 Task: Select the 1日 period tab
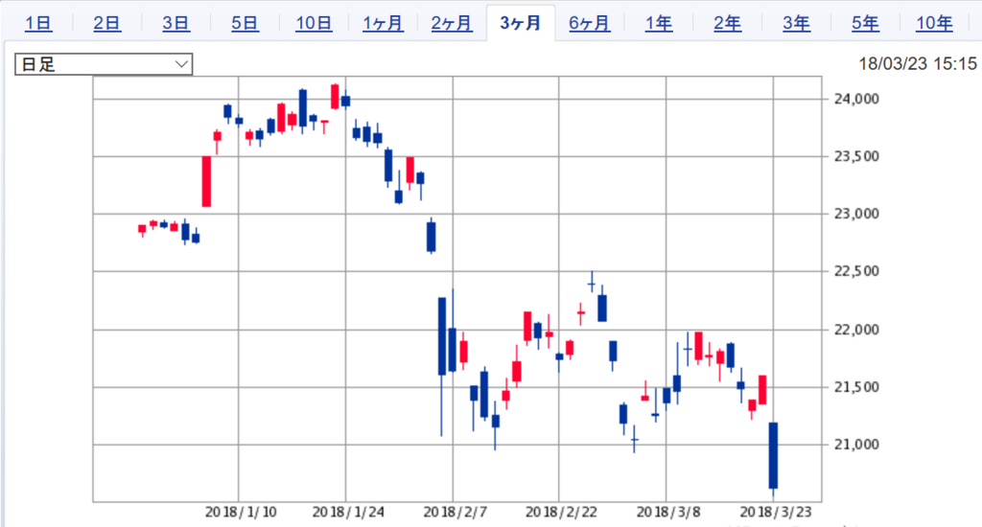(38, 24)
